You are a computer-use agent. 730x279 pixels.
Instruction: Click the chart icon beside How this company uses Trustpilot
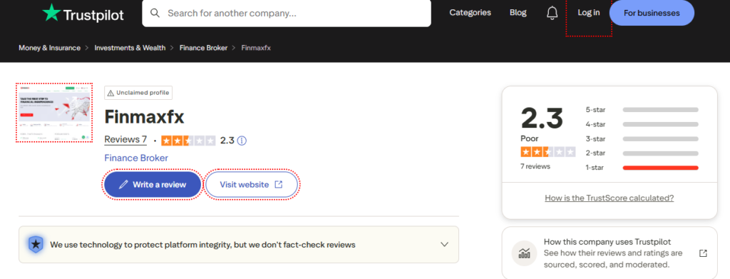[x=524, y=253]
